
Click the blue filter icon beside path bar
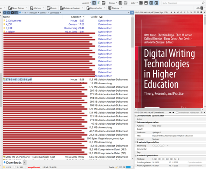point(132,12)
